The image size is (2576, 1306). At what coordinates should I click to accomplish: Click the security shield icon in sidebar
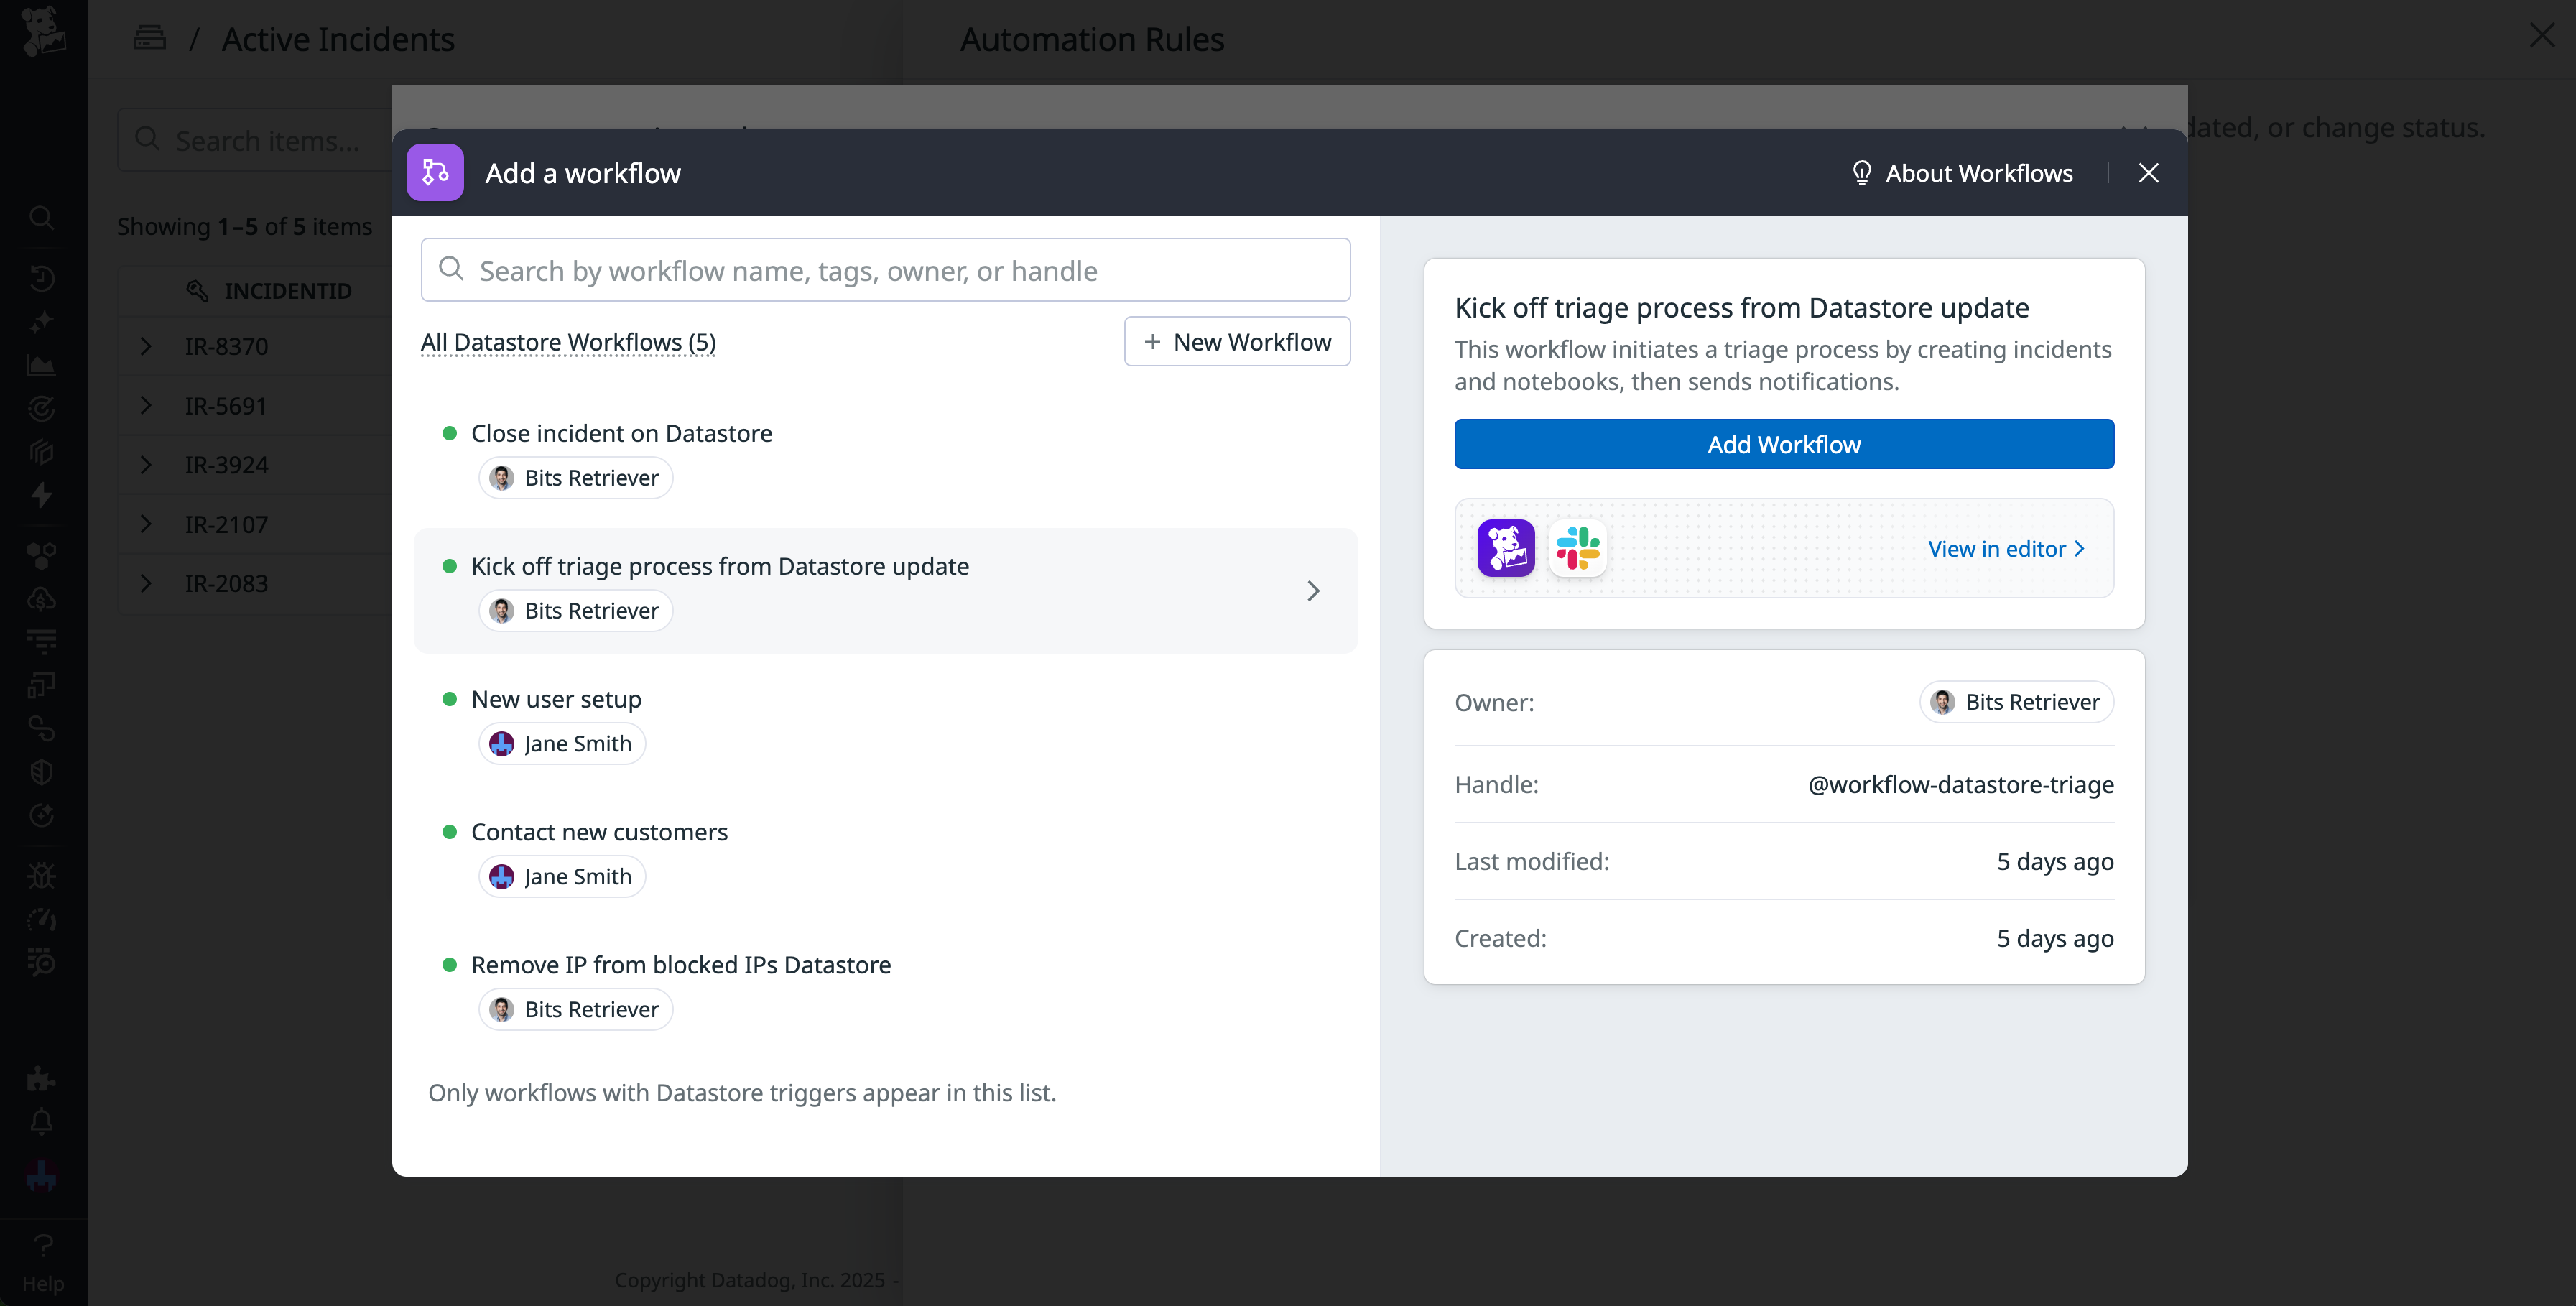[42, 771]
